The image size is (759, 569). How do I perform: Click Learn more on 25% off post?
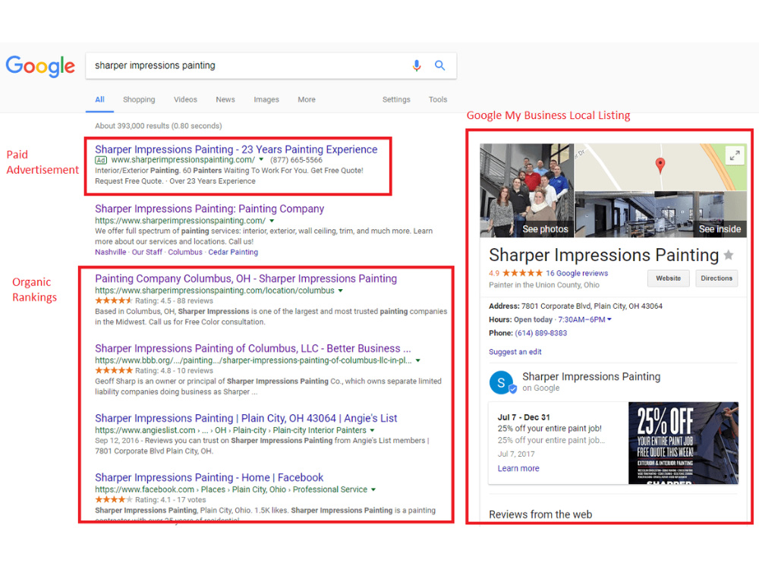pos(518,468)
